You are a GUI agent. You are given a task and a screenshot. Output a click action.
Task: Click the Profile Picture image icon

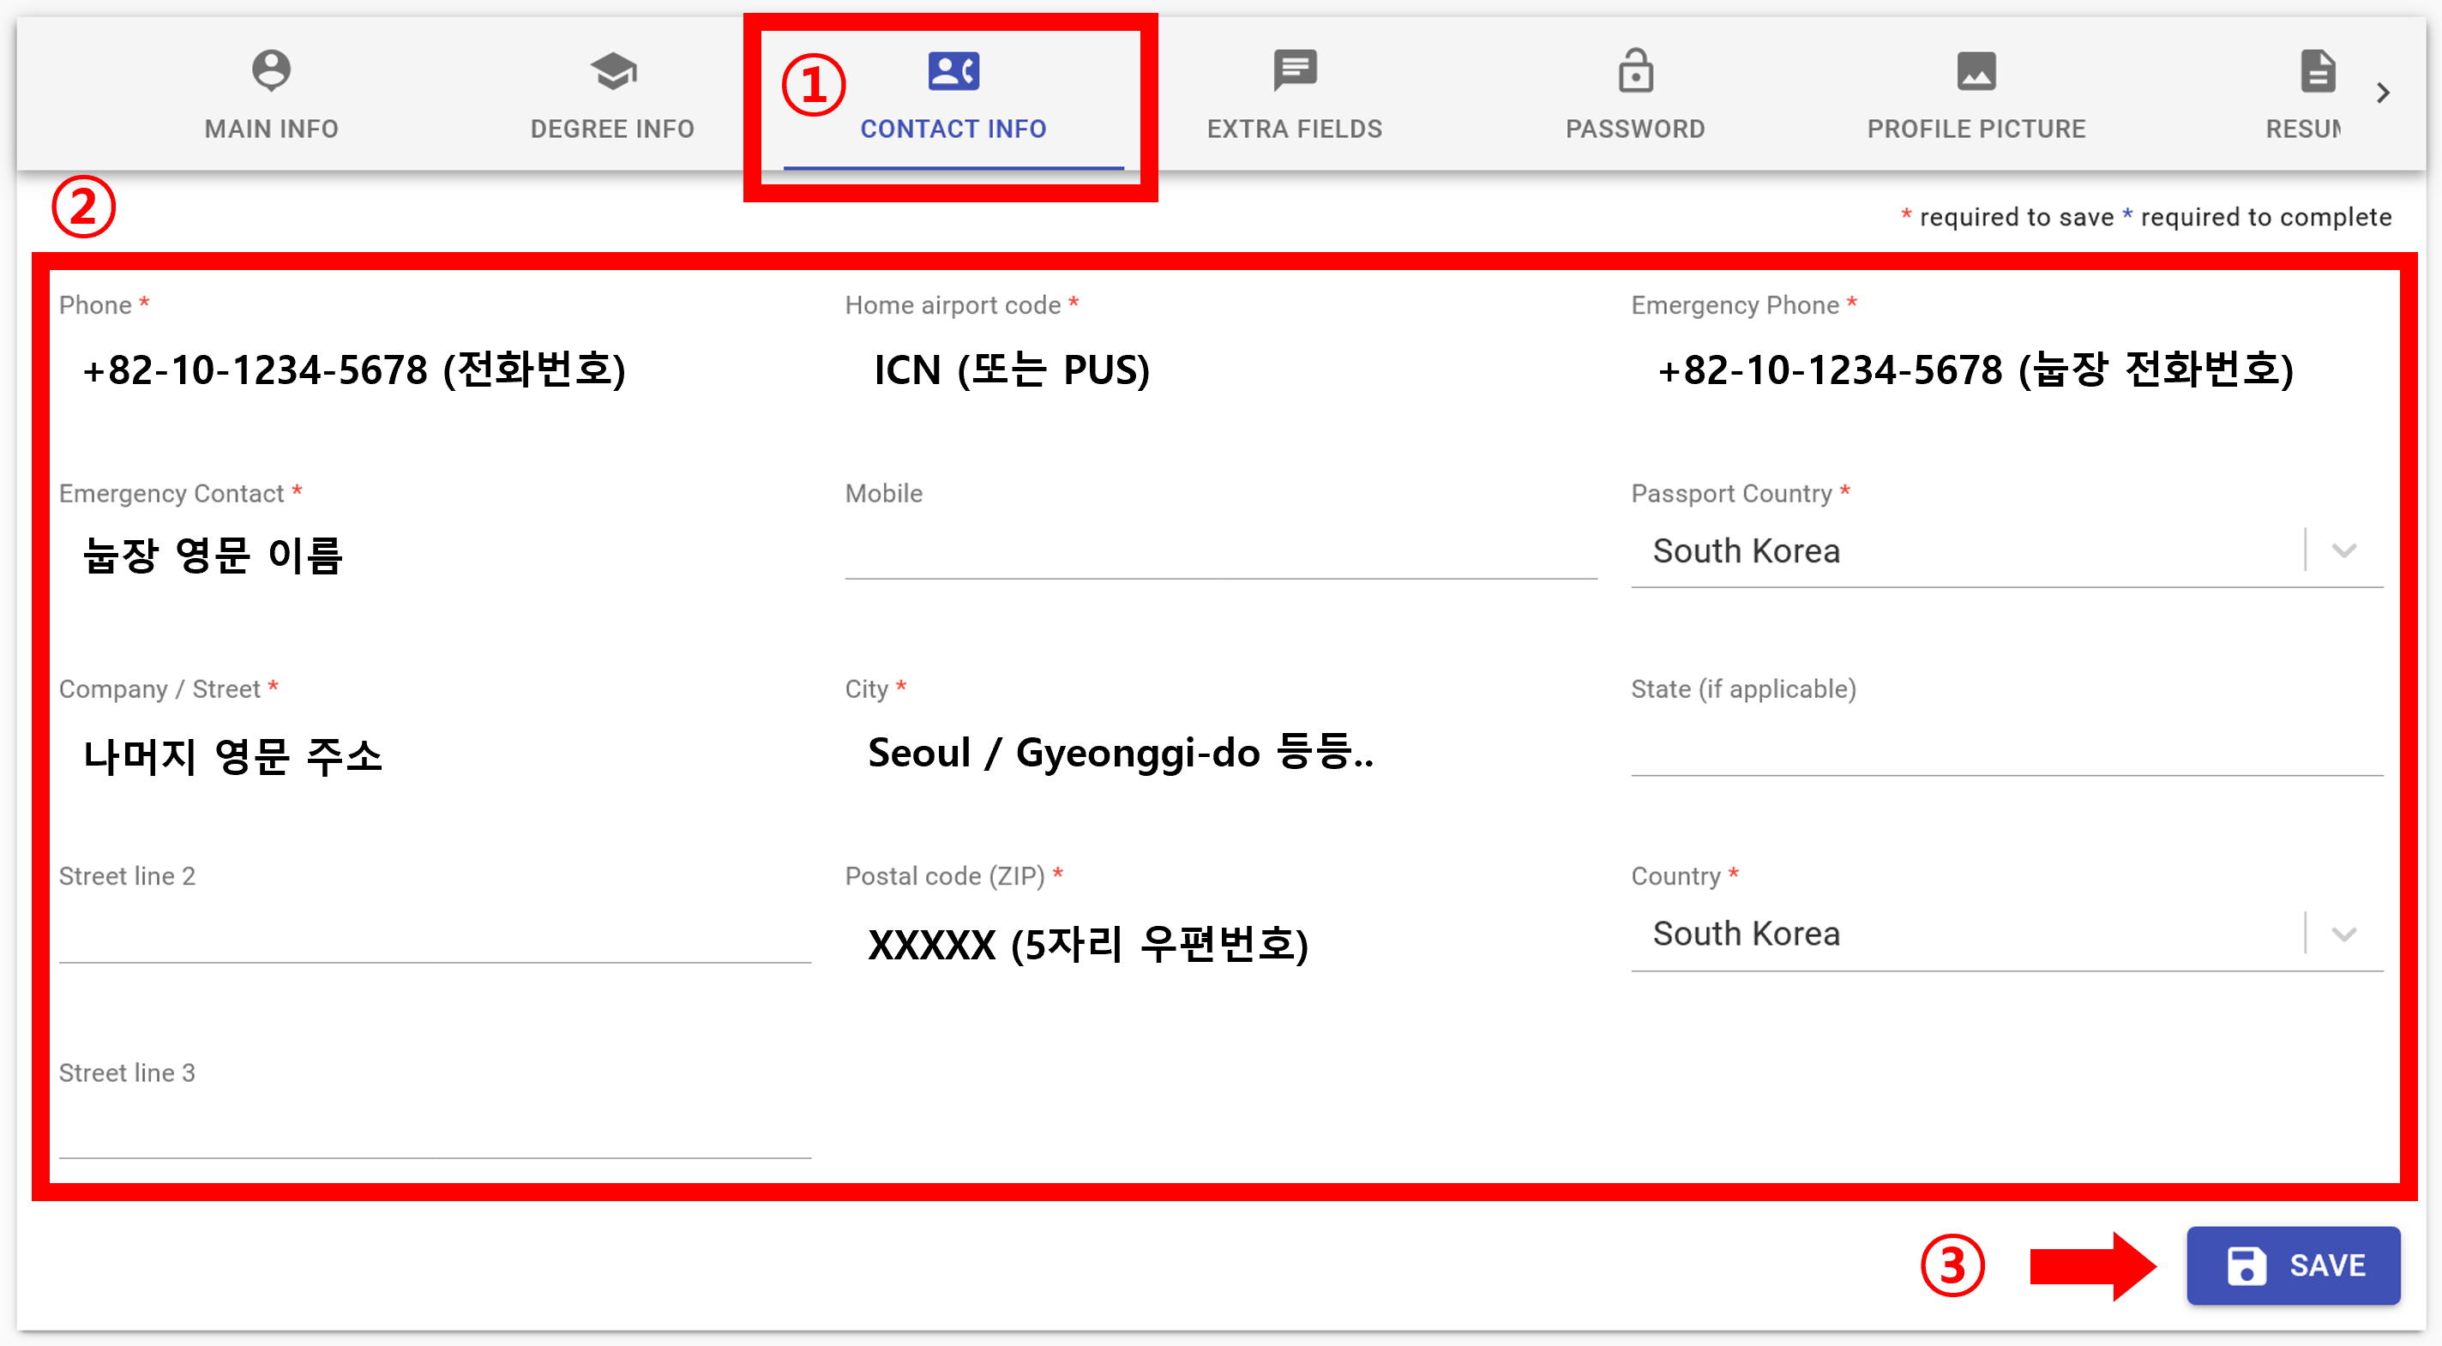(1976, 70)
